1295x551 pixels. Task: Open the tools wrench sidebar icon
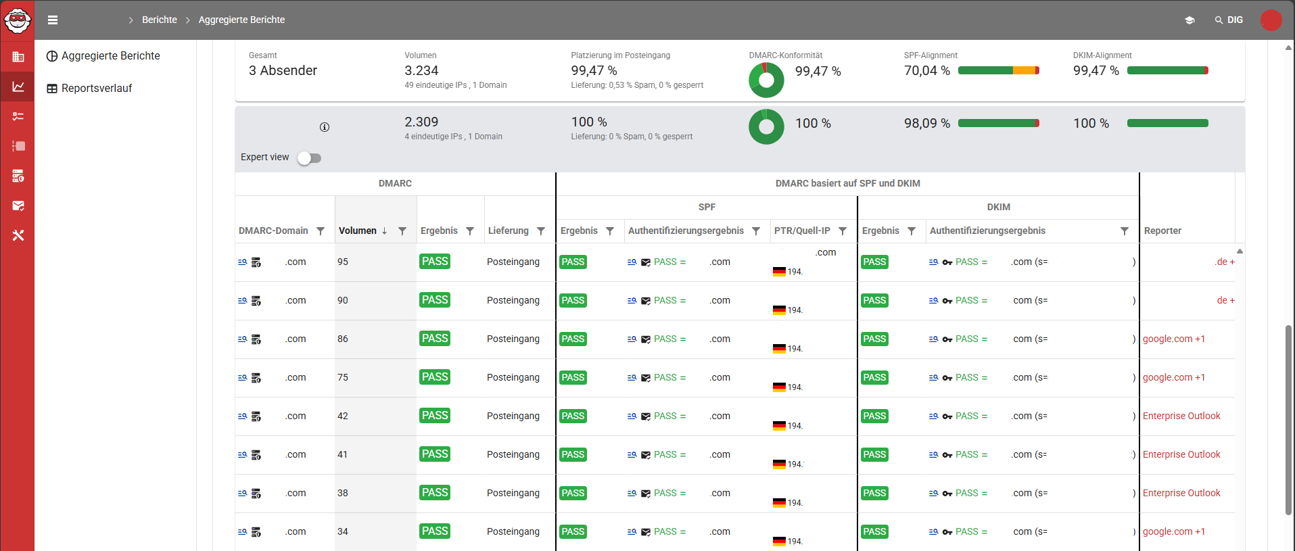tap(18, 235)
